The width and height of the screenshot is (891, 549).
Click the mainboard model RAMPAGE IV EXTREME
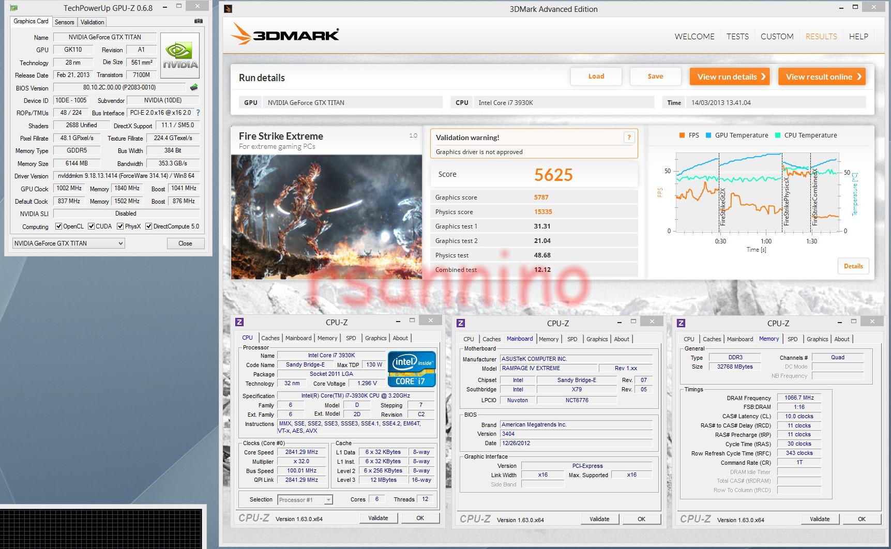(548, 368)
